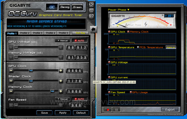The height and width of the screenshot is (119, 187).
Task: Select Green mode button
Action: point(77,7)
